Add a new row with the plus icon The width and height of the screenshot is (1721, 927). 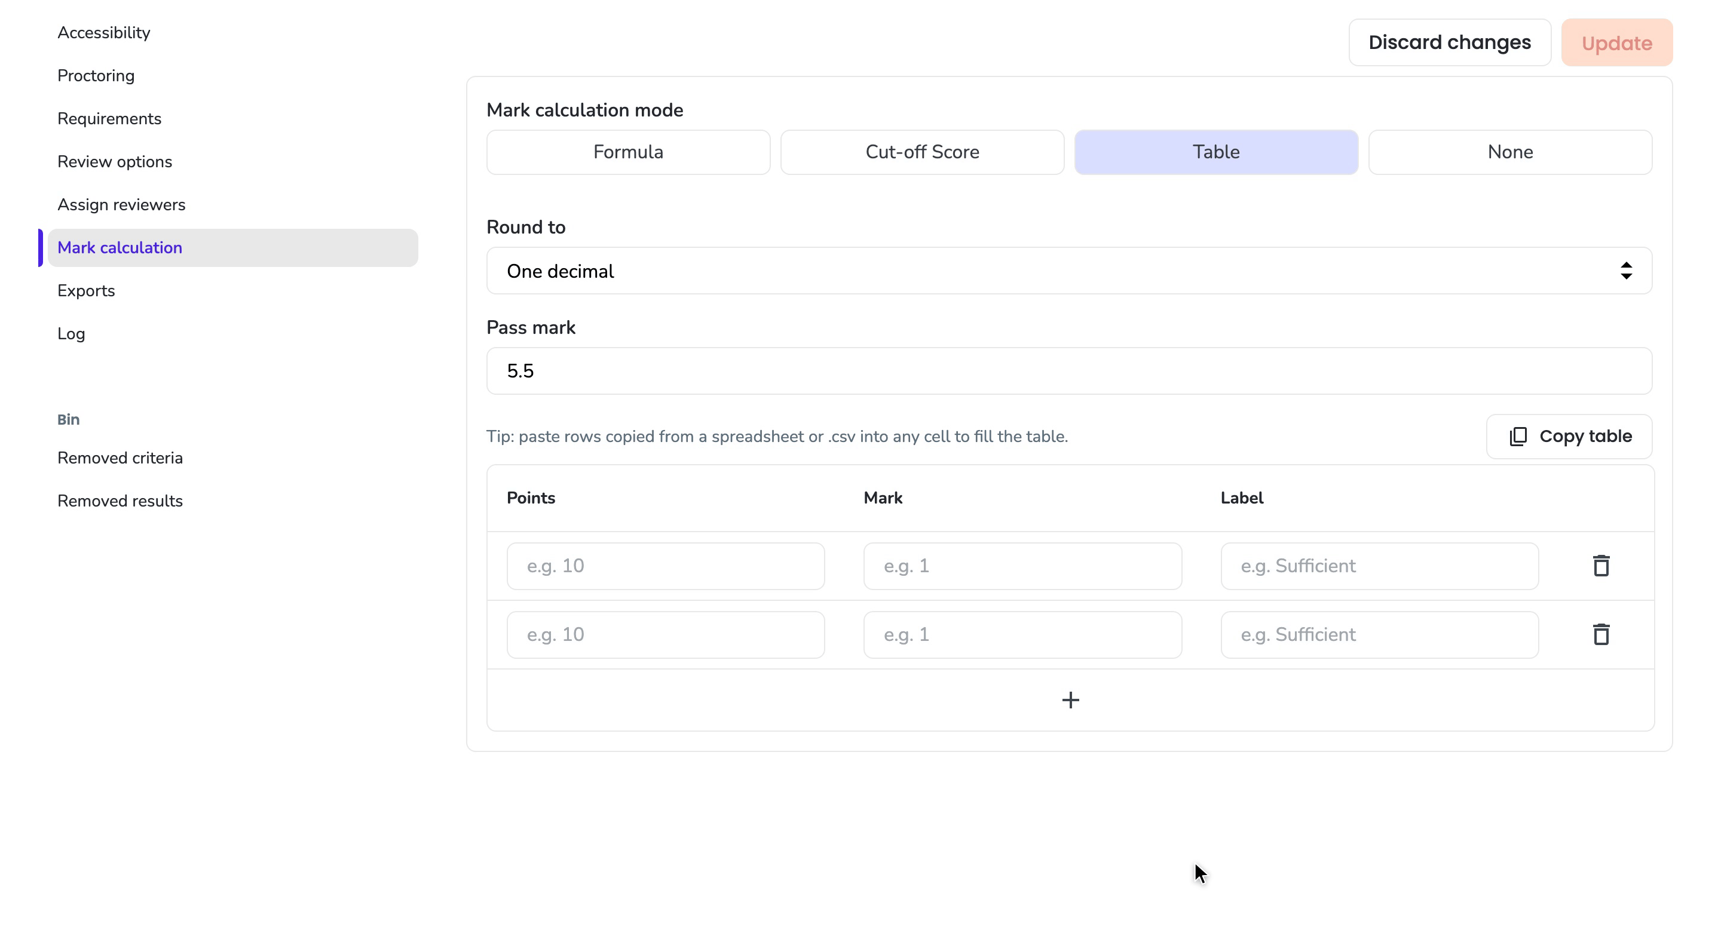pyautogui.click(x=1070, y=700)
